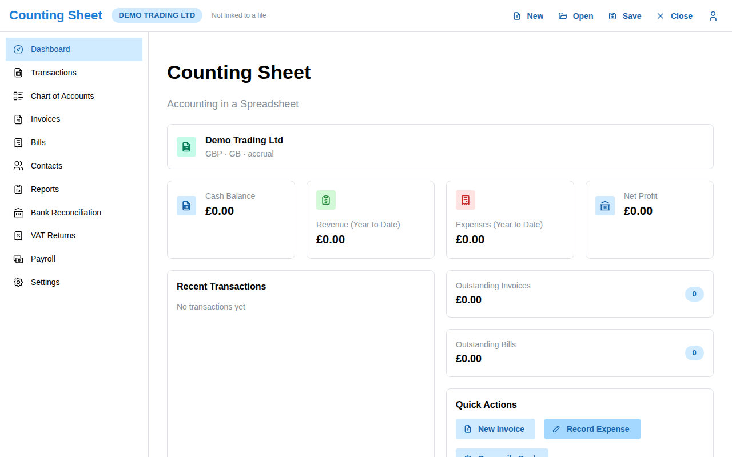Viewport: 732px width, 457px height.
Task: Click the 'No transactions yet' text
Action: (x=211, y=307)
